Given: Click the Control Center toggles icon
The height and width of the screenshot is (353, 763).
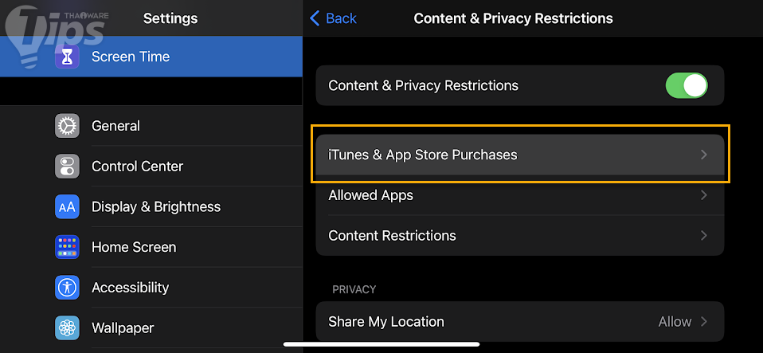Looking at the screenshot, I should tap(67, 167).
